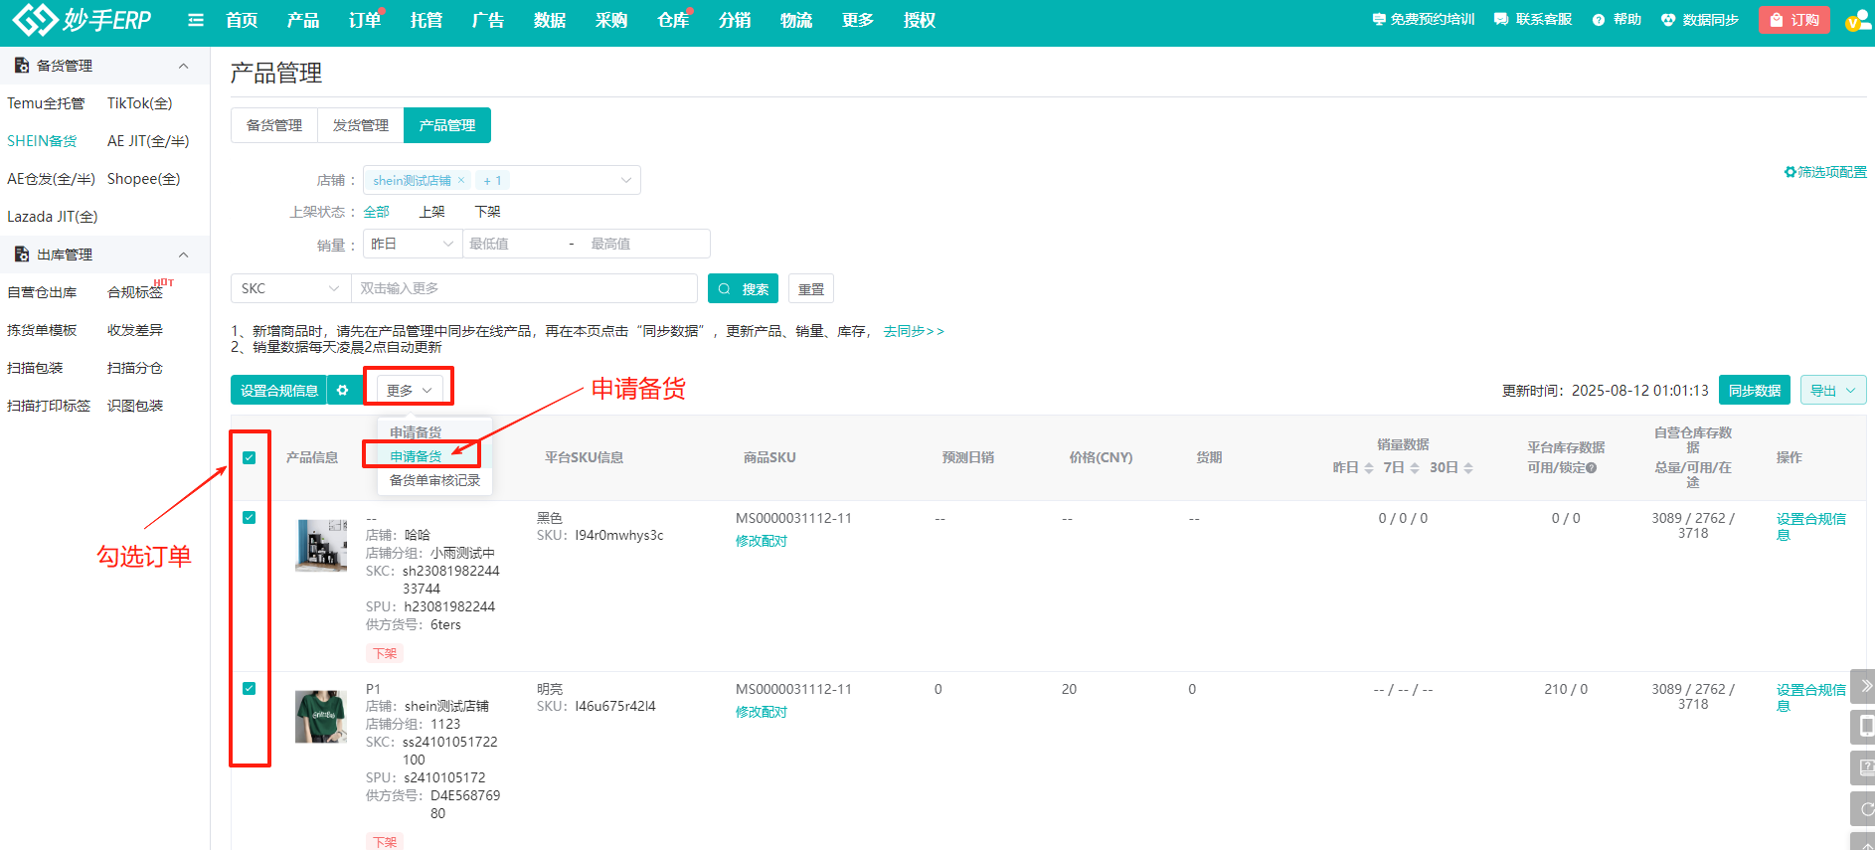Click 出库管理 sidebar section icon
The width and height of the screenshot is (1875, 850).
pyautogui.click(x=21, y=255)
